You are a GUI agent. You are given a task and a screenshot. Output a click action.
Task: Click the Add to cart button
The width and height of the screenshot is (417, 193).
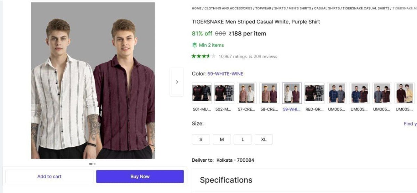(x=49, y=176)
